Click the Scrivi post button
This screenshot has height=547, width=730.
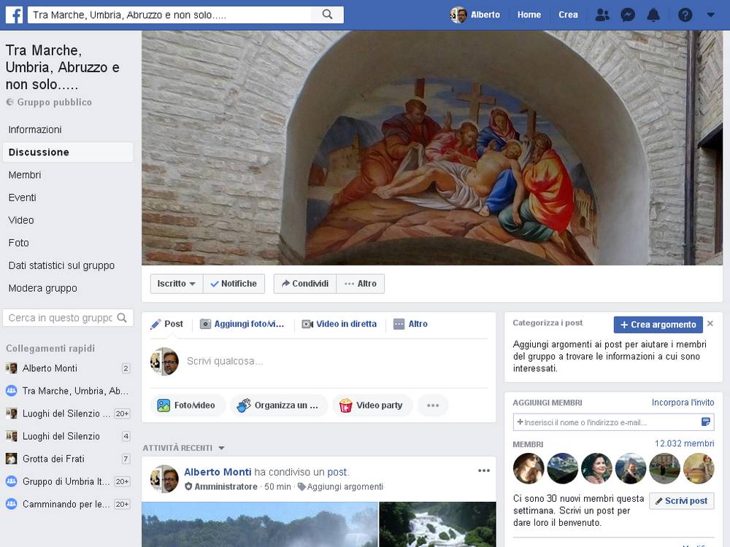coord(682,501)
